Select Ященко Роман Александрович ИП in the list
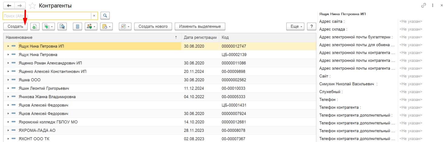 pos(50,63)
